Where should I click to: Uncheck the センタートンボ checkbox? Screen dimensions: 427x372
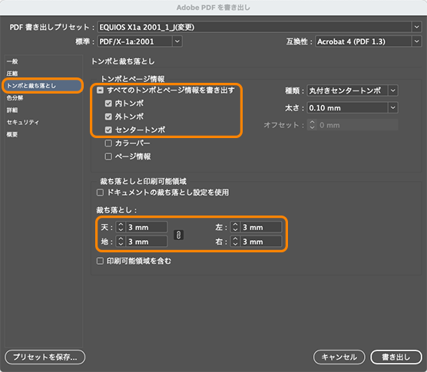click(x=108, y=130)
